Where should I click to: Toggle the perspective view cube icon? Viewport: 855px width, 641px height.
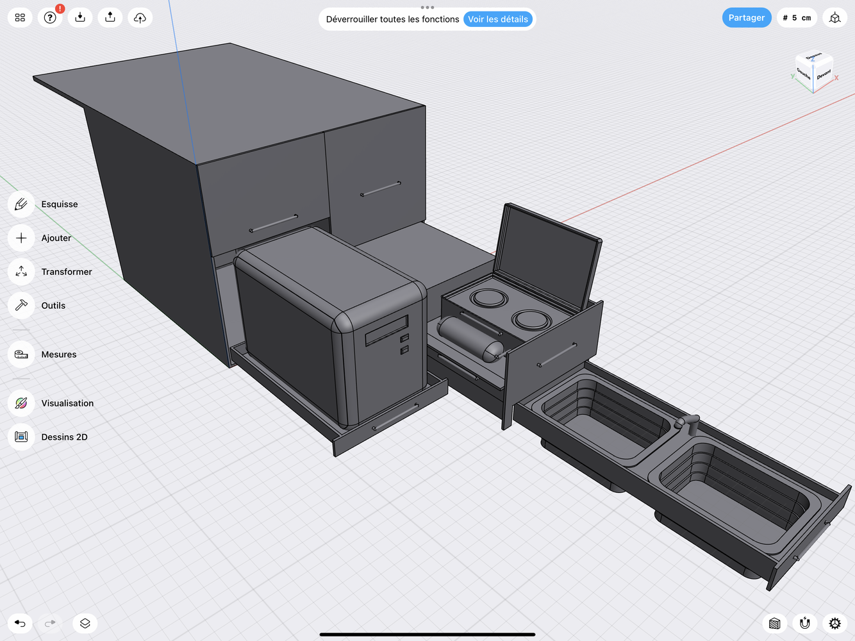[x=834, y=18]
